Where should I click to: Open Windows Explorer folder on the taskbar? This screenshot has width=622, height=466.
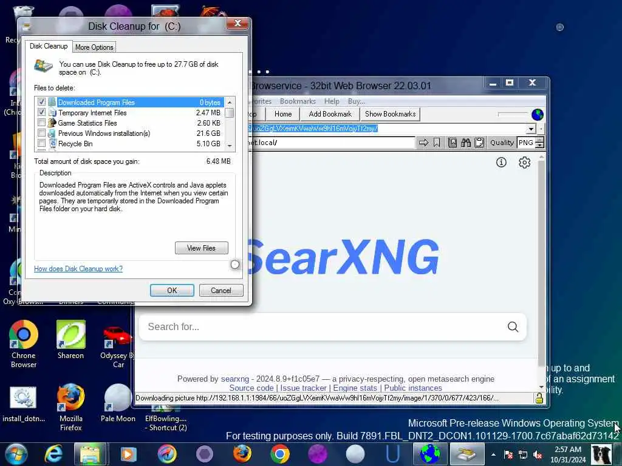[90, 454]
